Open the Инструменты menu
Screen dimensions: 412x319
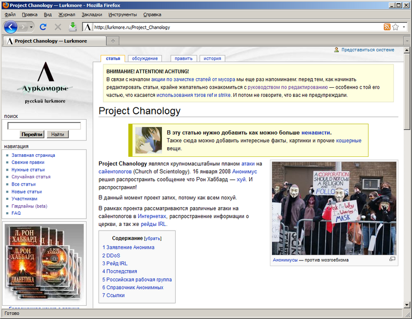123,14
